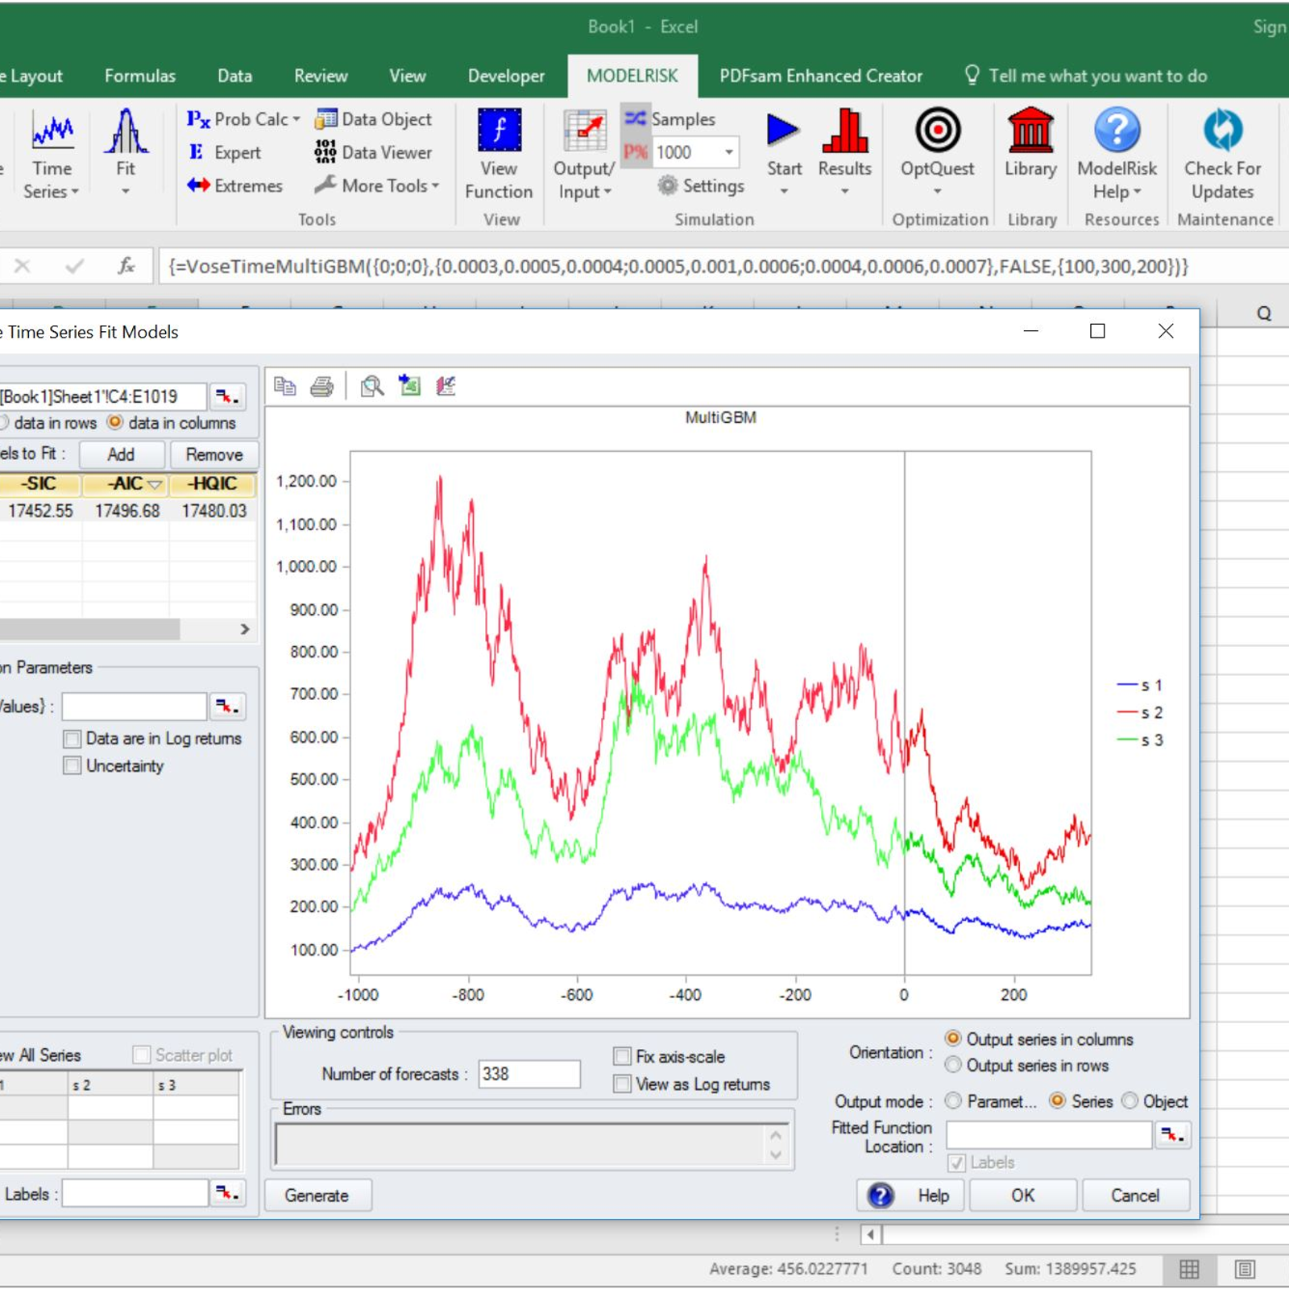
Task: Click the chart options icon
Action: click(446, 386)
